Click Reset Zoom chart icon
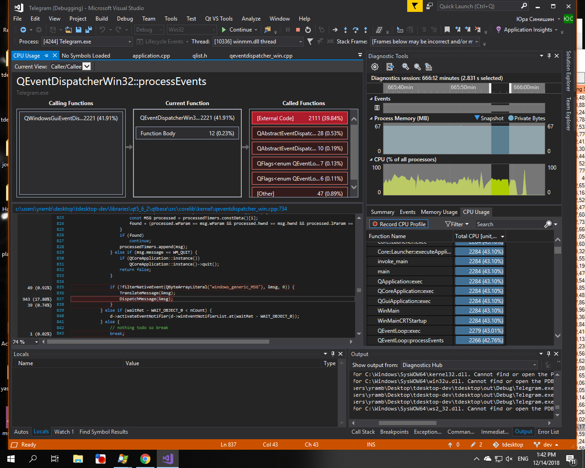The width and height of the screenshot is (585, 468). (x=428, y=67)
